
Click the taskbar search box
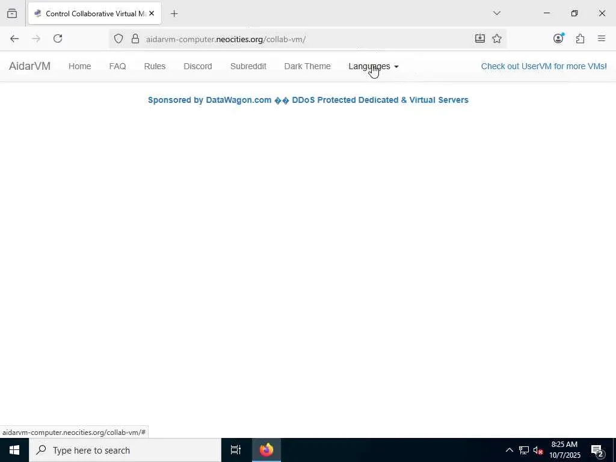125,450
